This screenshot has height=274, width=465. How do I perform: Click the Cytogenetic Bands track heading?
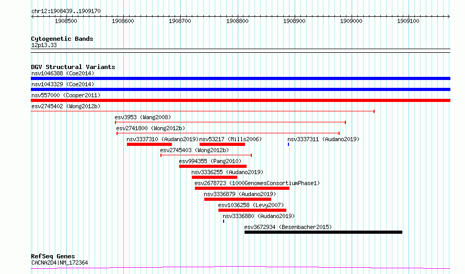point(62,39)
